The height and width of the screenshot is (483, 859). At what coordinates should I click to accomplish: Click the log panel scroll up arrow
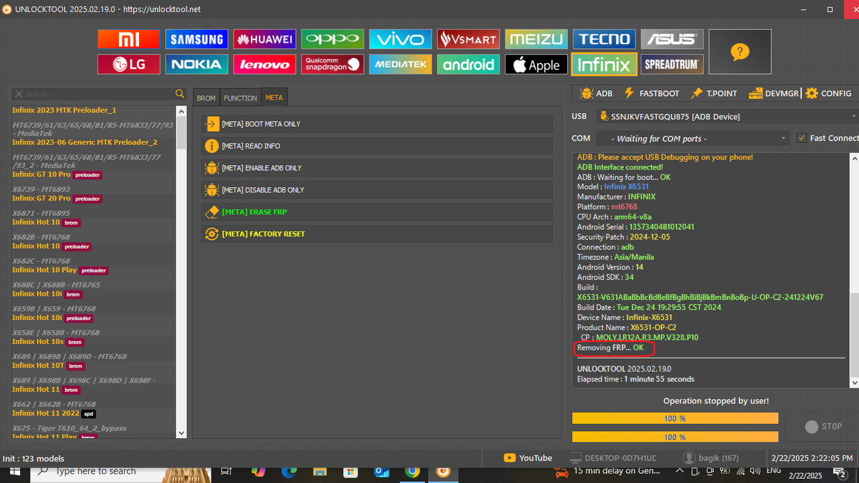[x=854, y=158]
